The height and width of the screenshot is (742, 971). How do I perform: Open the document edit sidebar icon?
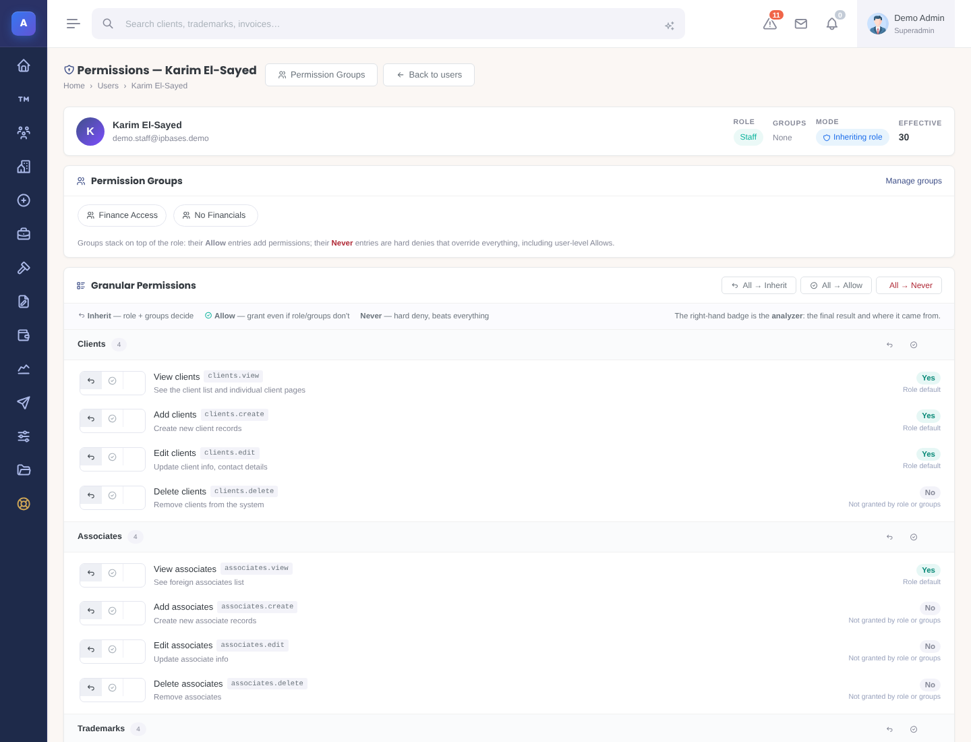(x=24, y=302)
